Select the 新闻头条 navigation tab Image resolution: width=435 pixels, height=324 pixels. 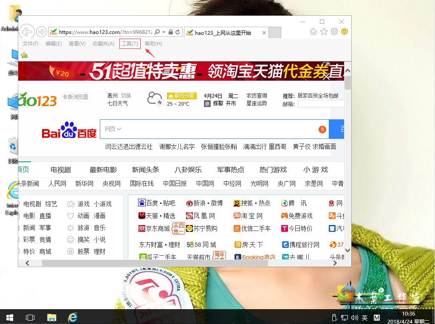tap(145, 169)
